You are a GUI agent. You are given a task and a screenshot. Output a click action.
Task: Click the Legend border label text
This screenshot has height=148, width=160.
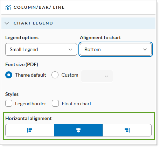30,104
